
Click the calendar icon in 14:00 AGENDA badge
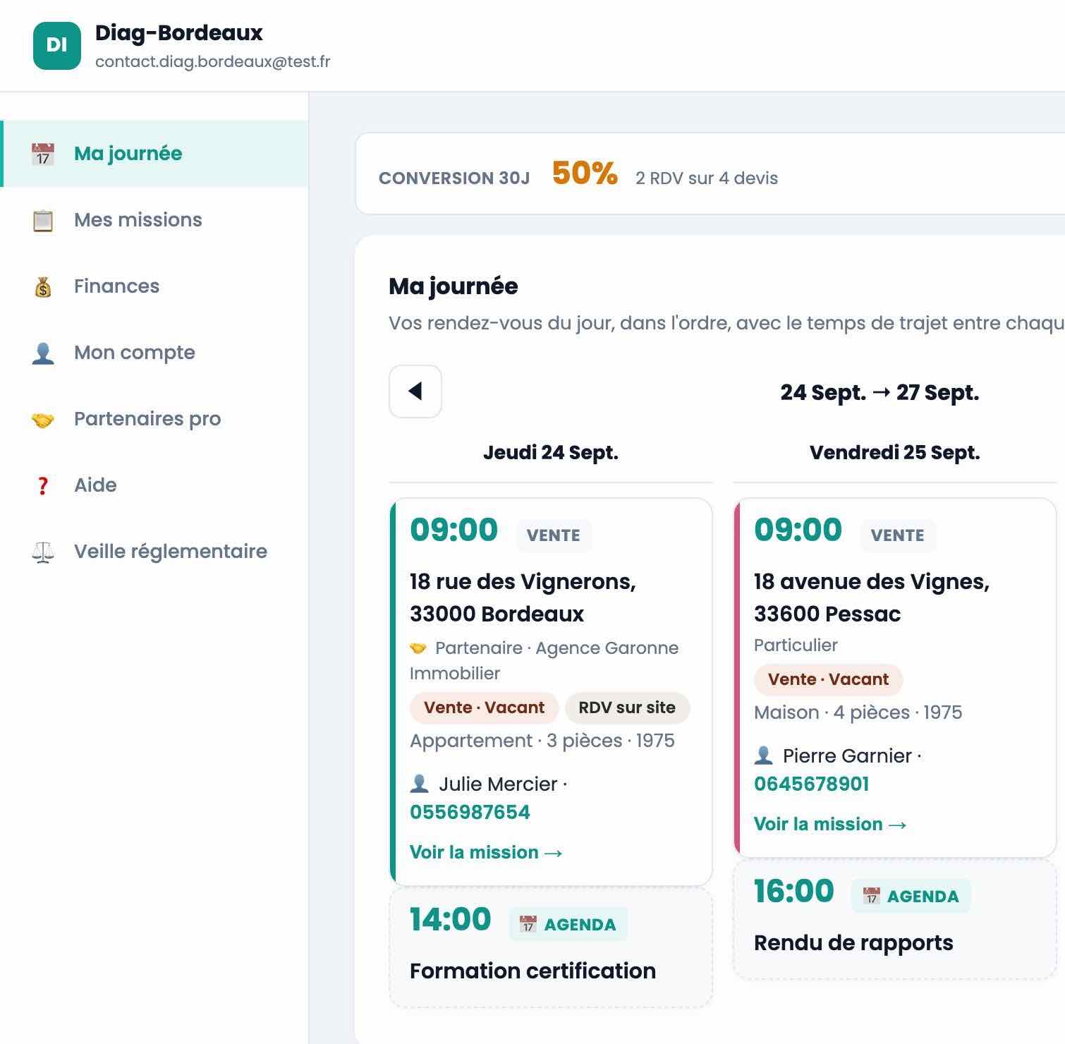pyautogui.click(x=528, y=924)
